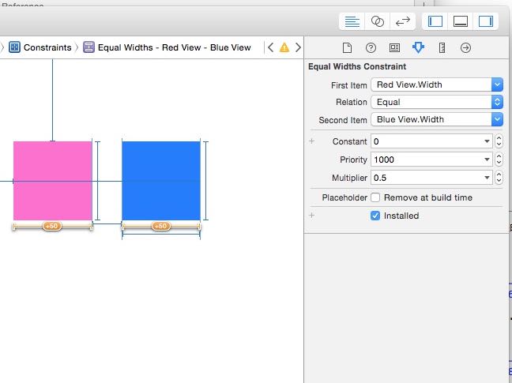Select the blue view height constraint

coord(205,181)
